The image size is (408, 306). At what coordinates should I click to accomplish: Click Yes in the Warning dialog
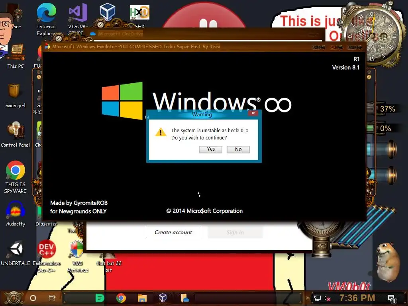point(210,149)
